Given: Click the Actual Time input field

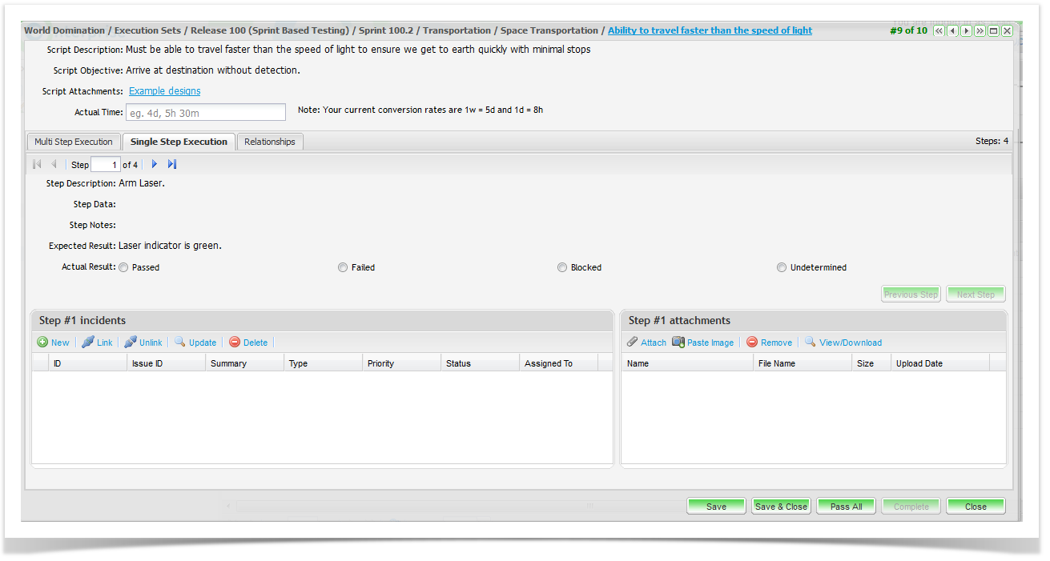Looking at the screenshot, I should click(205, 113).
